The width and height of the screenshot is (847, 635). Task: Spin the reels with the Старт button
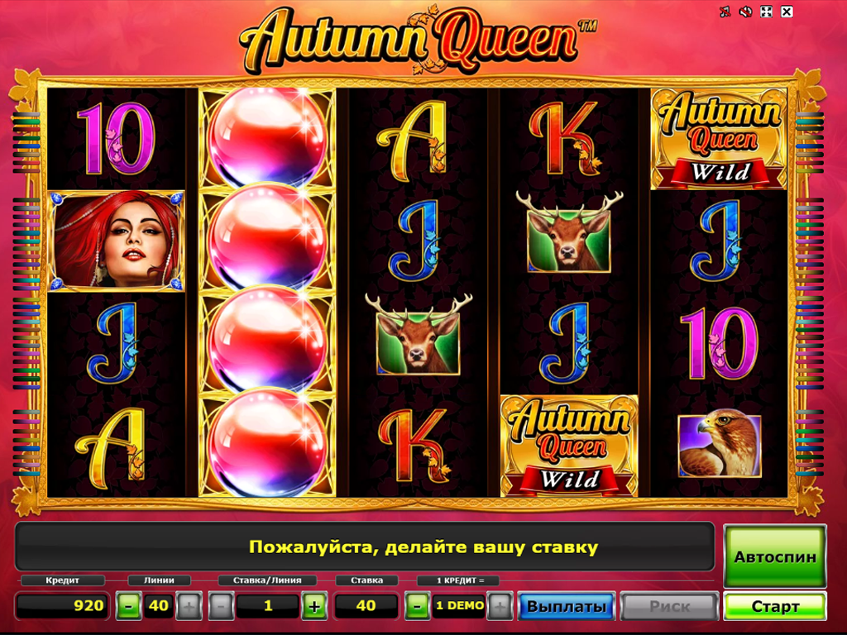point(774,606)
